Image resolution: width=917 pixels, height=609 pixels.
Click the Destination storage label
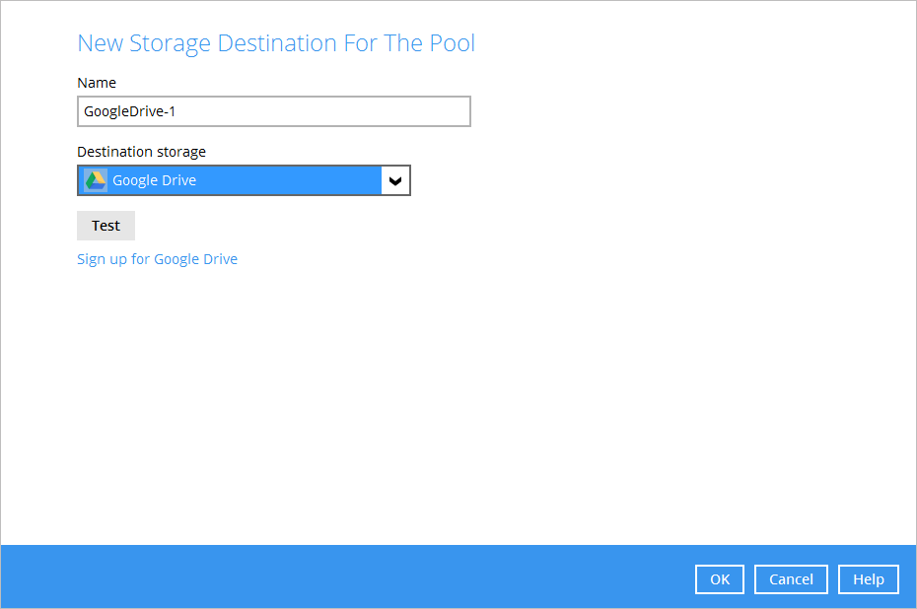pos(141,152)
